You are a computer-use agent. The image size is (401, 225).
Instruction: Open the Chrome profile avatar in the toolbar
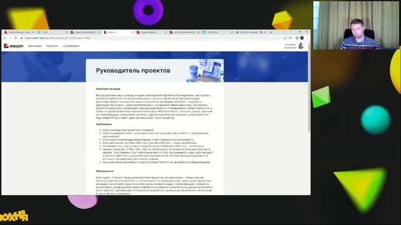(302, 38)
